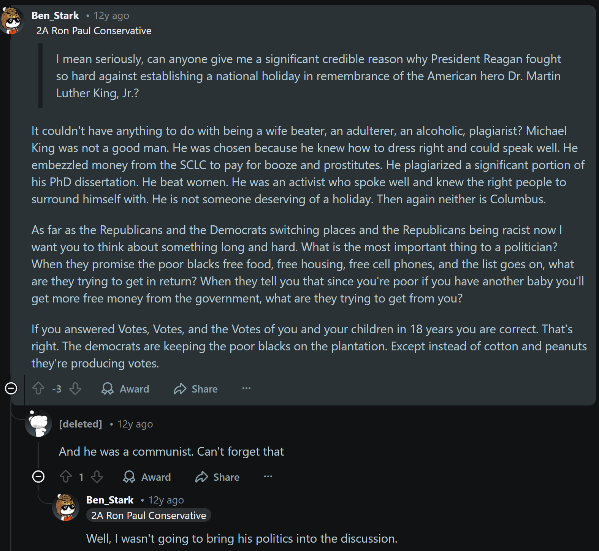Click the '12y ago' timestamp on the top comment
Viewport: 599px width, 551px height.
(111, 16)
